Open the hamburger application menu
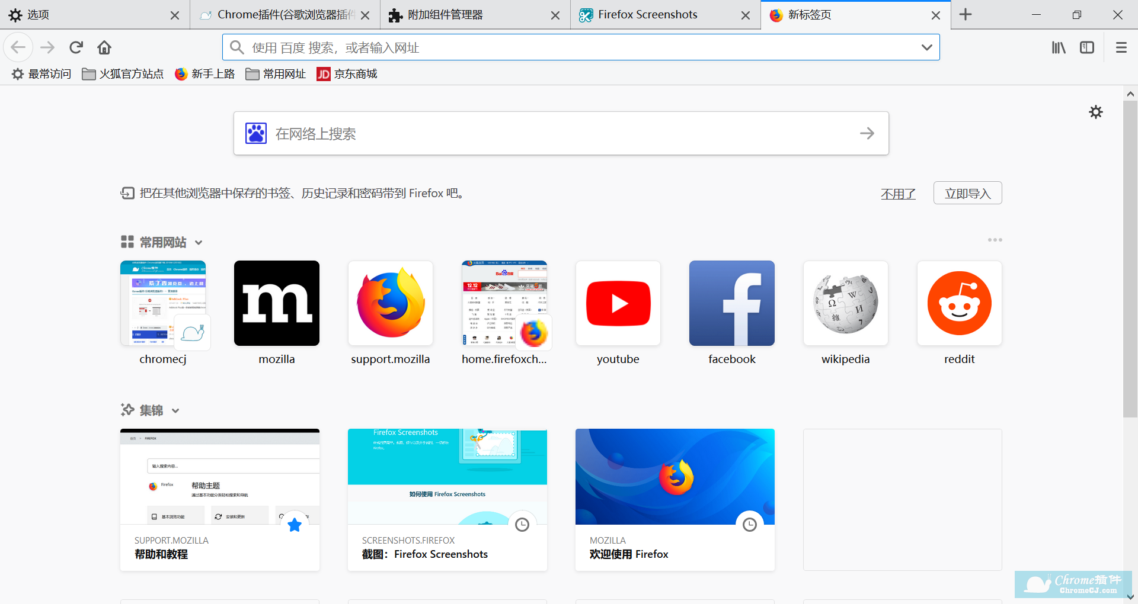Image resolution: width=1138 pixels, height=604 pixels. 1121,47
